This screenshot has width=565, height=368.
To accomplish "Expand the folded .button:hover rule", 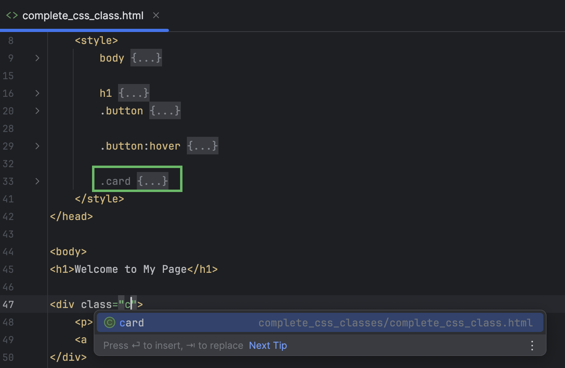I will [37, 146].
